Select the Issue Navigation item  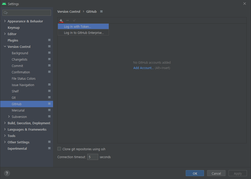tap(23, 85)
